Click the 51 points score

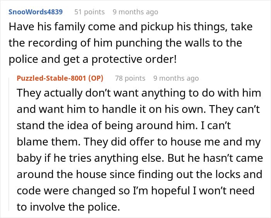click(x=89, y=12)
